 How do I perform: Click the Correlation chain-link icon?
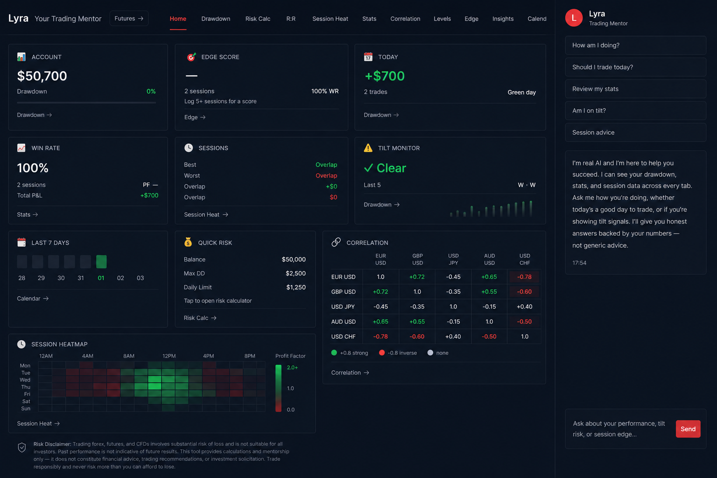point(336,242)
